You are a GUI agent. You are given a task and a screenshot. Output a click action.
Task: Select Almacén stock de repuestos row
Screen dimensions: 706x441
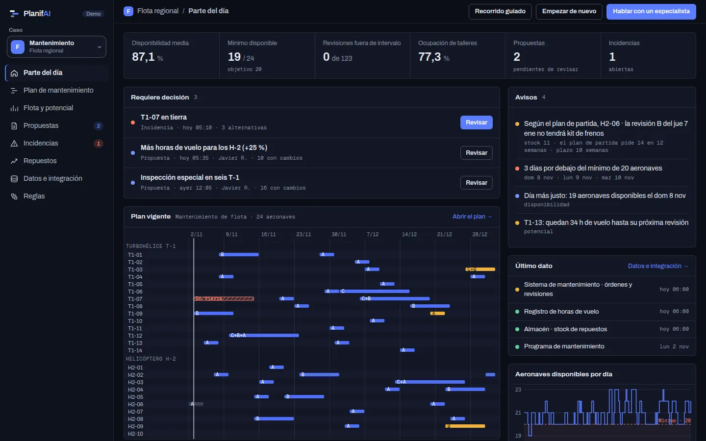tap(602, 329)
